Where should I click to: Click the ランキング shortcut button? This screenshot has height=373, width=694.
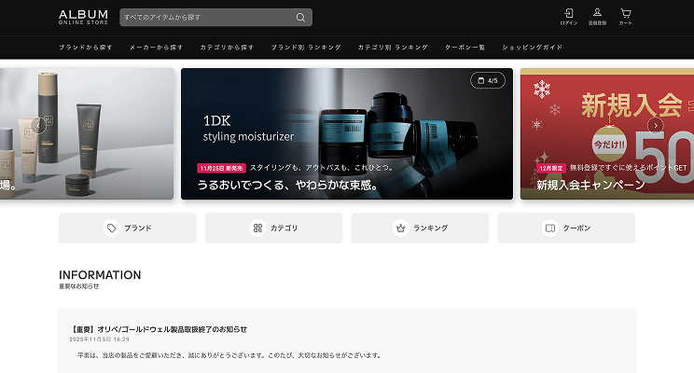pos(420,228)
